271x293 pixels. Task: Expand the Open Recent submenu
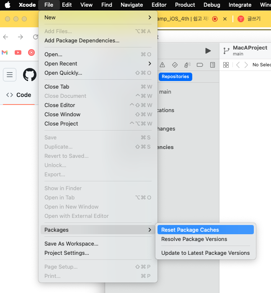point(98,63)
